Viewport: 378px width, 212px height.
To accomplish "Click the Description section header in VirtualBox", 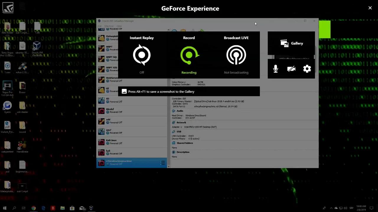I will tap(183, 152).
